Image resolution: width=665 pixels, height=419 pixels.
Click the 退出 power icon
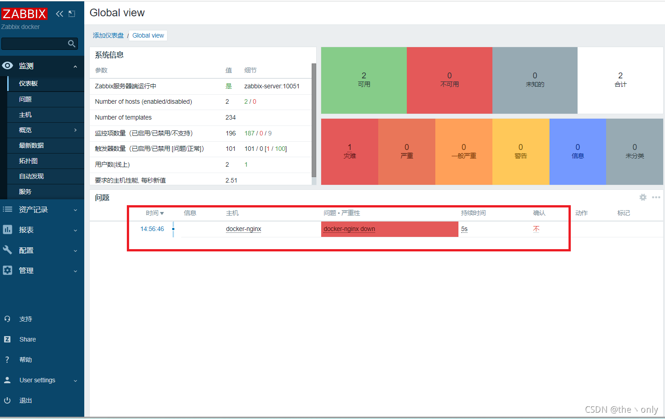[7, 400]
